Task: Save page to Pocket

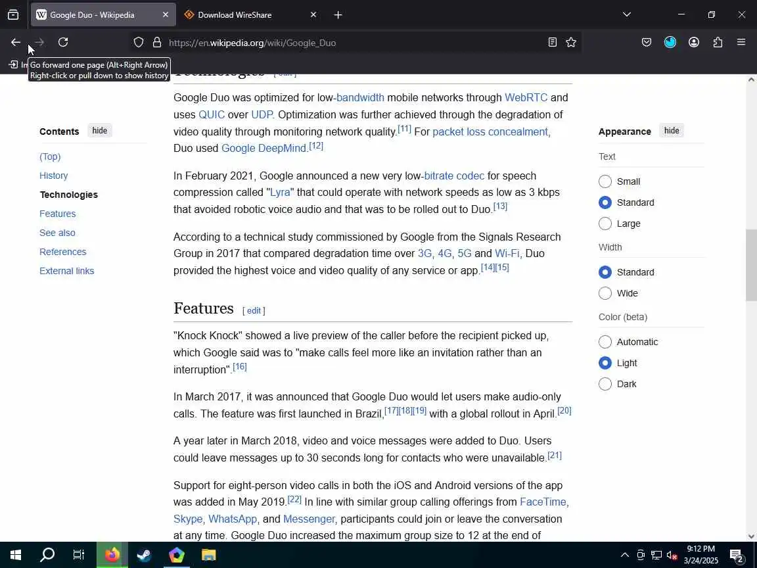Action: (x=647, y=43)
